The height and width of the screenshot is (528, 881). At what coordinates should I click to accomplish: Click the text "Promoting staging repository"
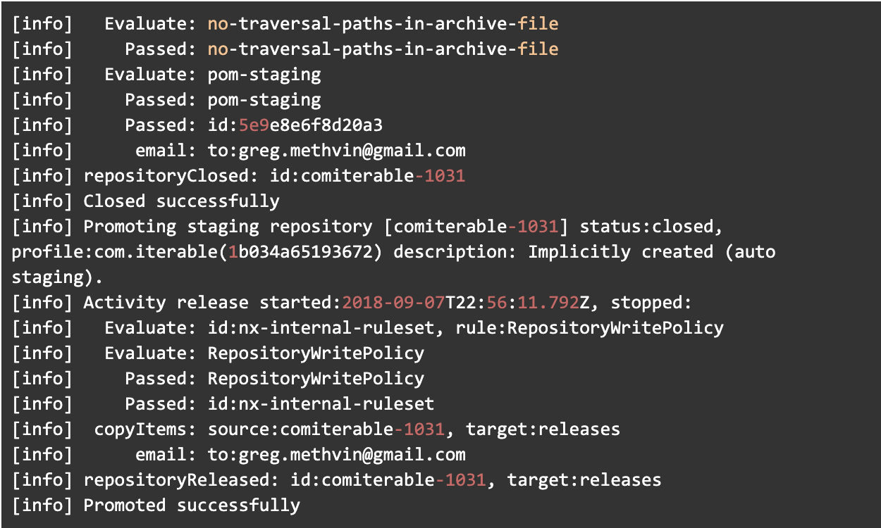[228, 227]
